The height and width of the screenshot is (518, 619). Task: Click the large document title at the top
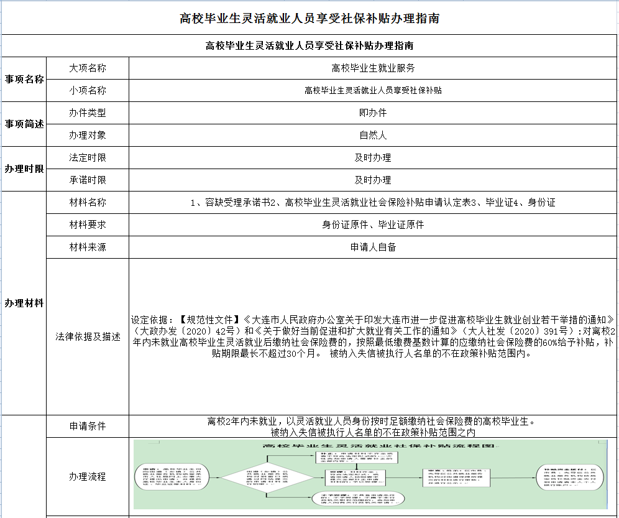tap(309, 18)
